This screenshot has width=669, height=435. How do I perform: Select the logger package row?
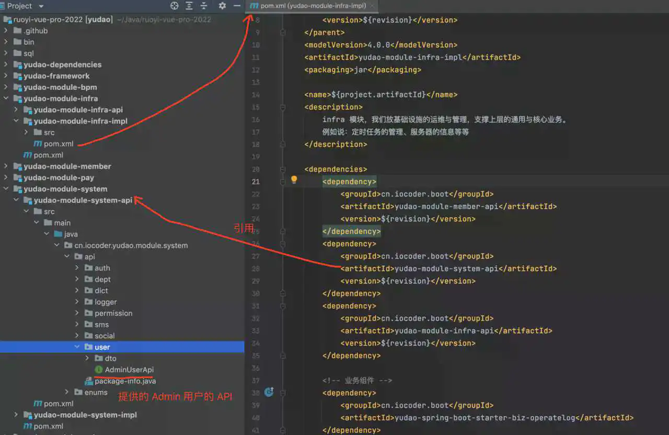[122, 302]
